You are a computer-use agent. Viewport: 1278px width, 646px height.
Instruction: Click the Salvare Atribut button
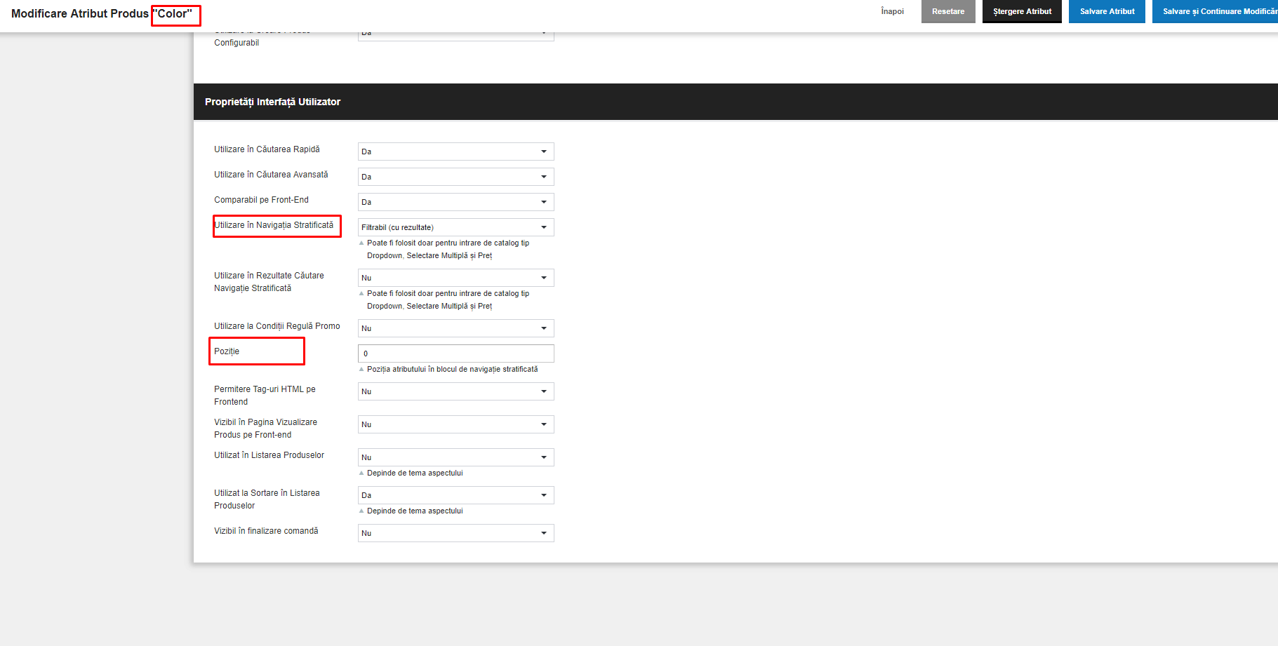pyautogui.click(x=1107, y=11)
